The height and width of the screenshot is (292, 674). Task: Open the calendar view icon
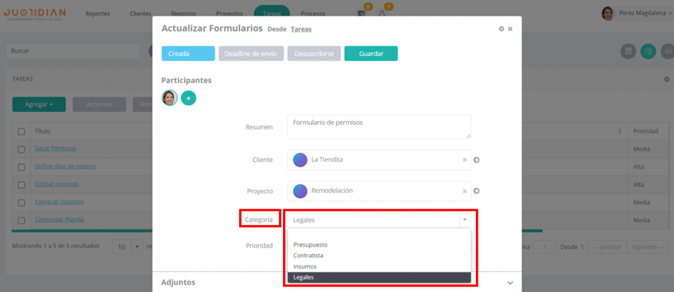[x=628, y=51]
